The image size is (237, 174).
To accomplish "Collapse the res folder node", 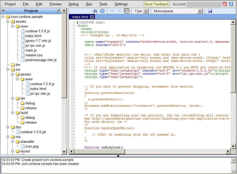I will coord(8,137).
